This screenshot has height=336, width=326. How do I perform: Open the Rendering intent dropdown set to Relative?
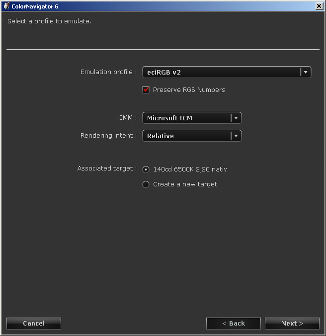(192, 136)
